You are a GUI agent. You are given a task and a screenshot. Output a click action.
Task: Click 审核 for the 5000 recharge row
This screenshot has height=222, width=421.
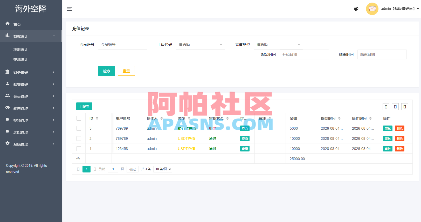[x=388, y=128]
